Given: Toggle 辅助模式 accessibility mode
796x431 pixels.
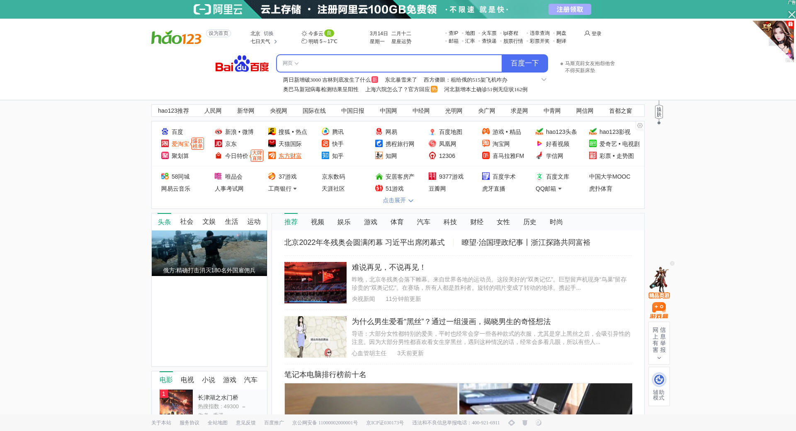Looking at the screenshot, I should tap(659, 386).
